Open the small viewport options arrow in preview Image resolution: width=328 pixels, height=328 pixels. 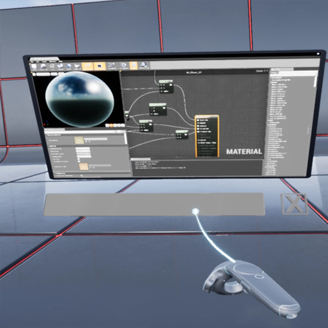(34, 74)
